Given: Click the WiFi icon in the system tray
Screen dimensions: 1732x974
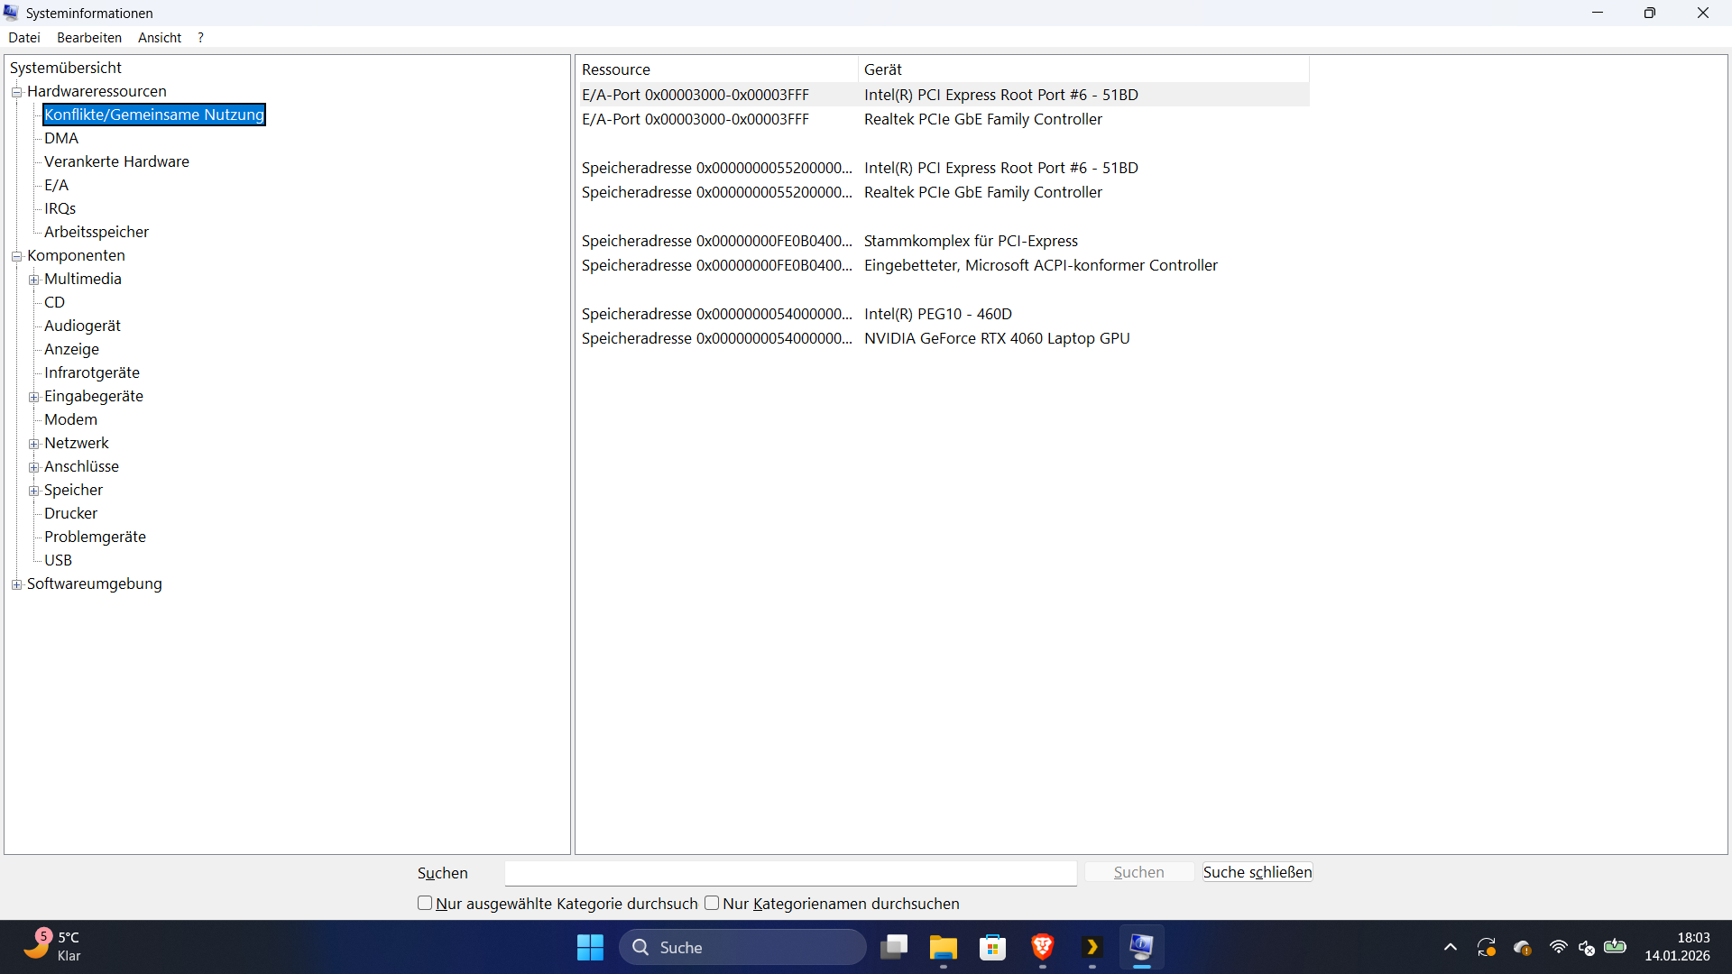Looking at the screenshot, I should coord(1559,947).
